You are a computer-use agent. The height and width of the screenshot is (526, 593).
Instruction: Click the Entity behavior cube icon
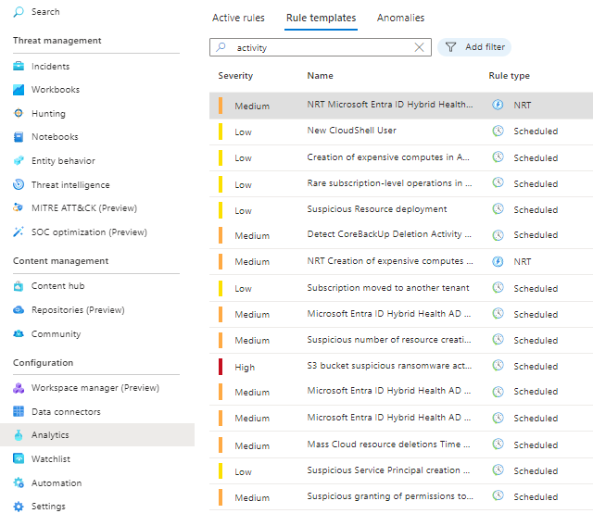coord(19,160)
